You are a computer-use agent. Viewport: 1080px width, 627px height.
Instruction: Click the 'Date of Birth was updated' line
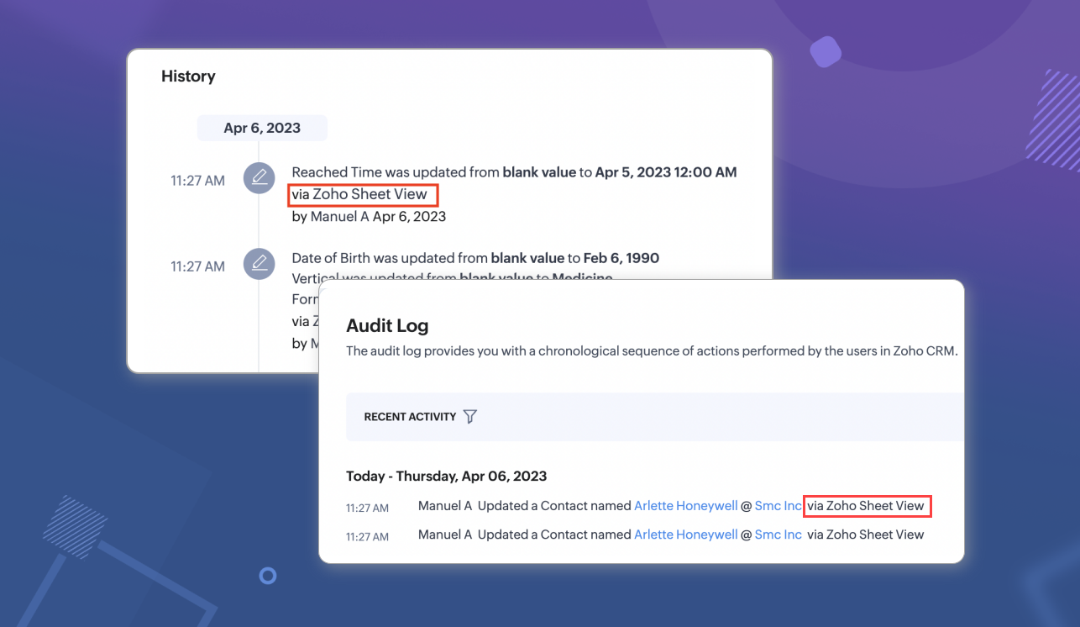475,258
